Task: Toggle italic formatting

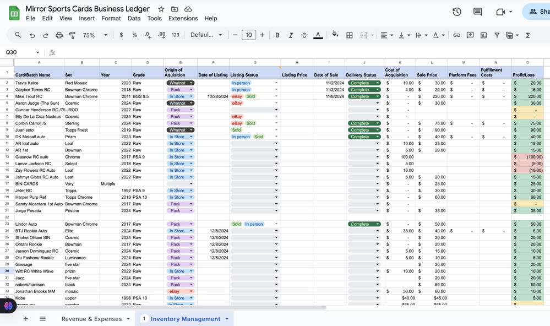Action: tap(291, 35)
